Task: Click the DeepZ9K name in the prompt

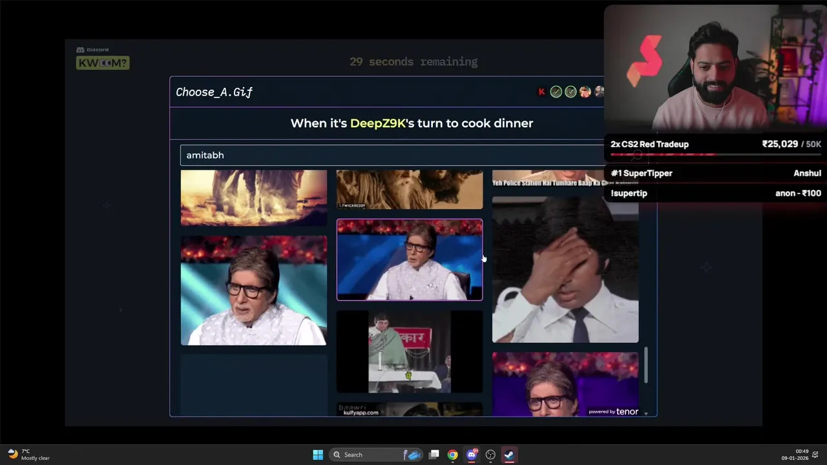Action: [x=378, y=123]
